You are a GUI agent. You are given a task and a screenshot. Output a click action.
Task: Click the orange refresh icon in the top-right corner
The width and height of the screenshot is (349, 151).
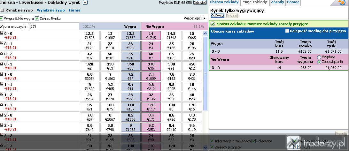(341, 3)
